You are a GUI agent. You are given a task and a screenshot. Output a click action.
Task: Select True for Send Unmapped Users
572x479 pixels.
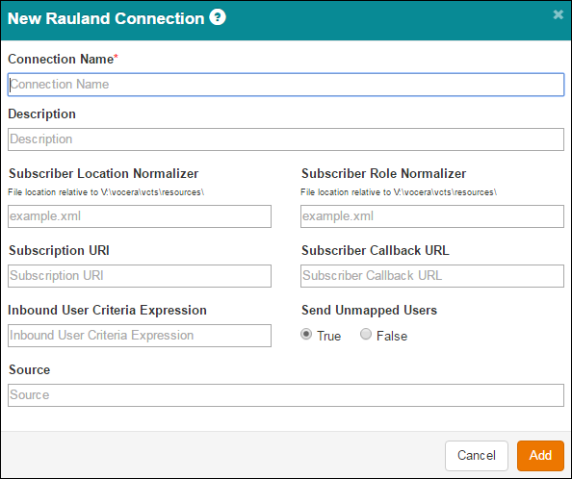(306, 334)
